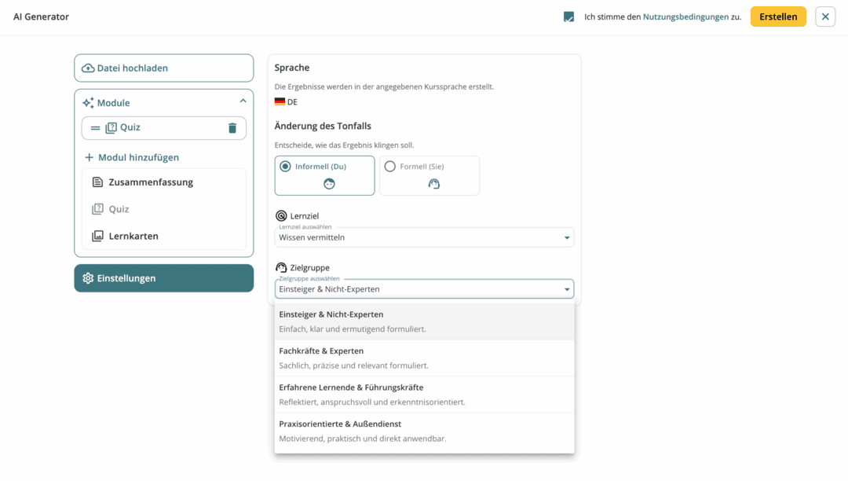
Task: Click the person icon under Formell
Action: pyautogui.click(x=433, y=184)
